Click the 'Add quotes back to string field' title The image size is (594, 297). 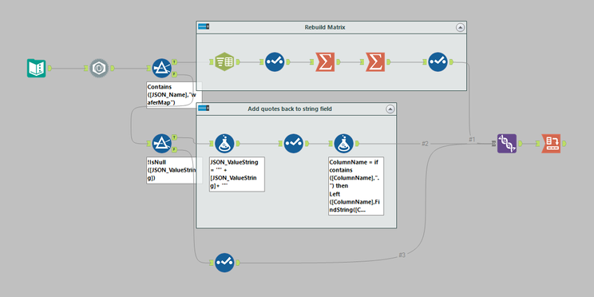point(290,109)
